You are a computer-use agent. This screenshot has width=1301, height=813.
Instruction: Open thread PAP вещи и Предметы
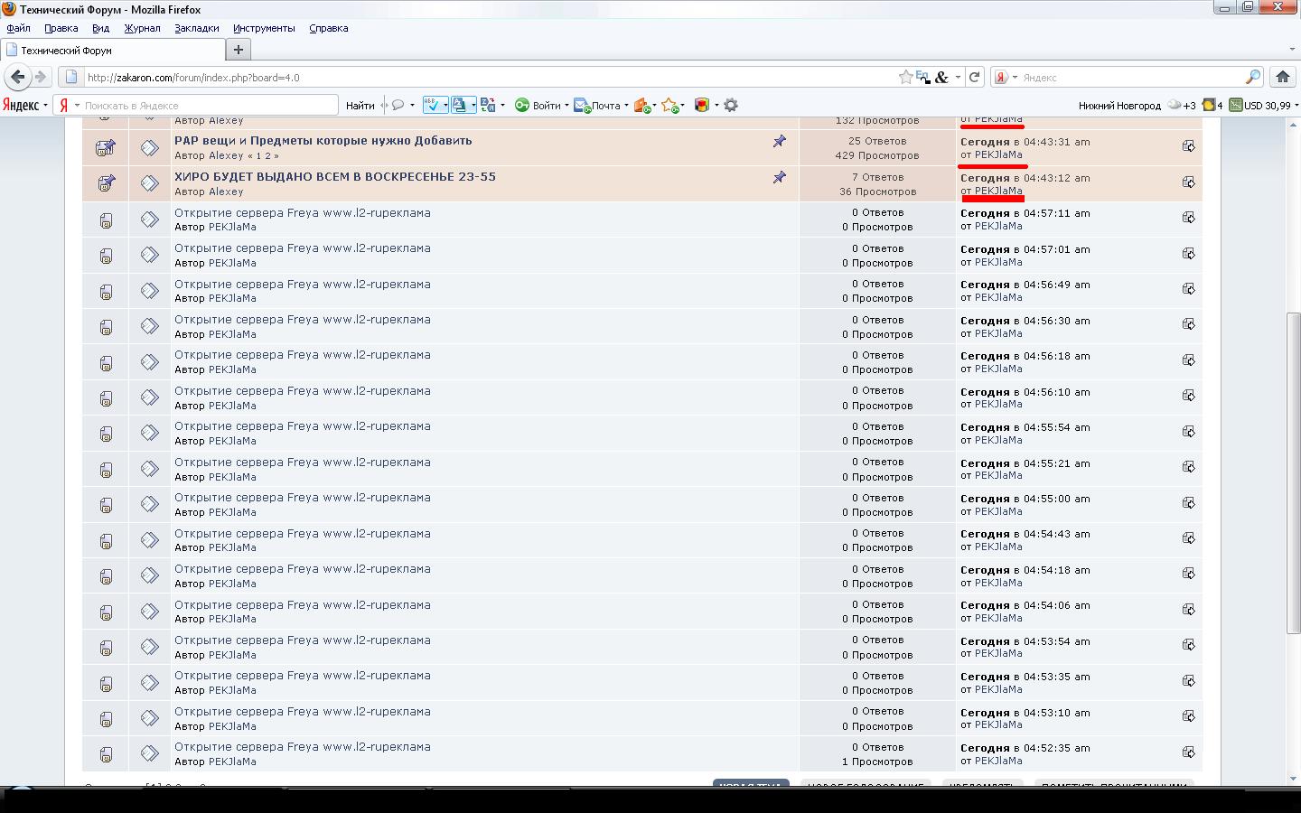pos(323,140)
